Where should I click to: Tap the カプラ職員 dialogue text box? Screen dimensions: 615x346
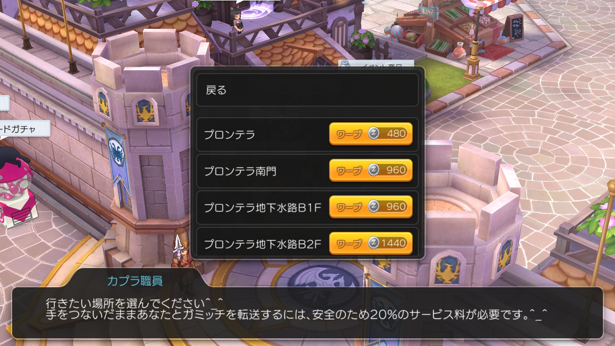(x=307, y=313)
